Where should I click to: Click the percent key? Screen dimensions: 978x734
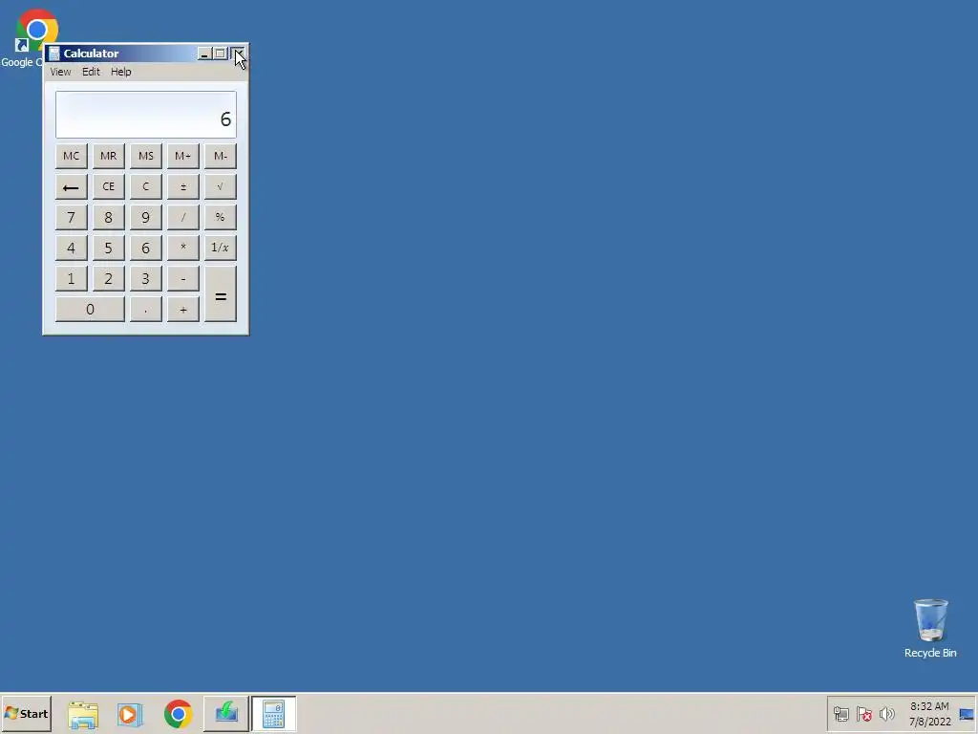[x=221, y=217]
